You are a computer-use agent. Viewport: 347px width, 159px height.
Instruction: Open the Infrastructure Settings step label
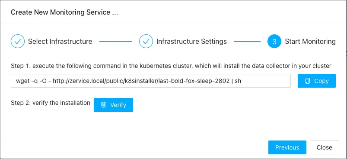click(x=191, y=41)
